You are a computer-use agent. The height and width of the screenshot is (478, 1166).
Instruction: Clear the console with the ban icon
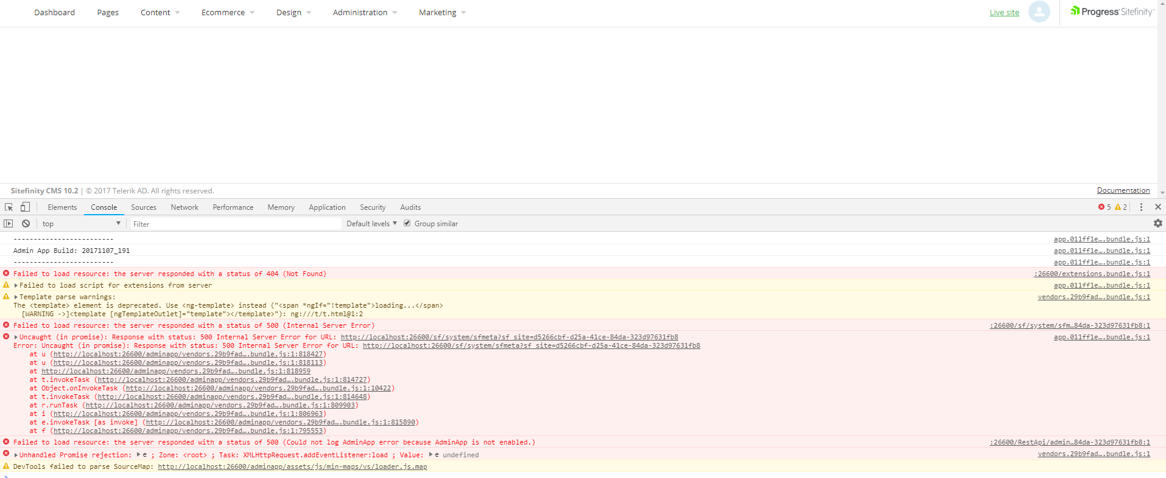click(x=26, y=224)
